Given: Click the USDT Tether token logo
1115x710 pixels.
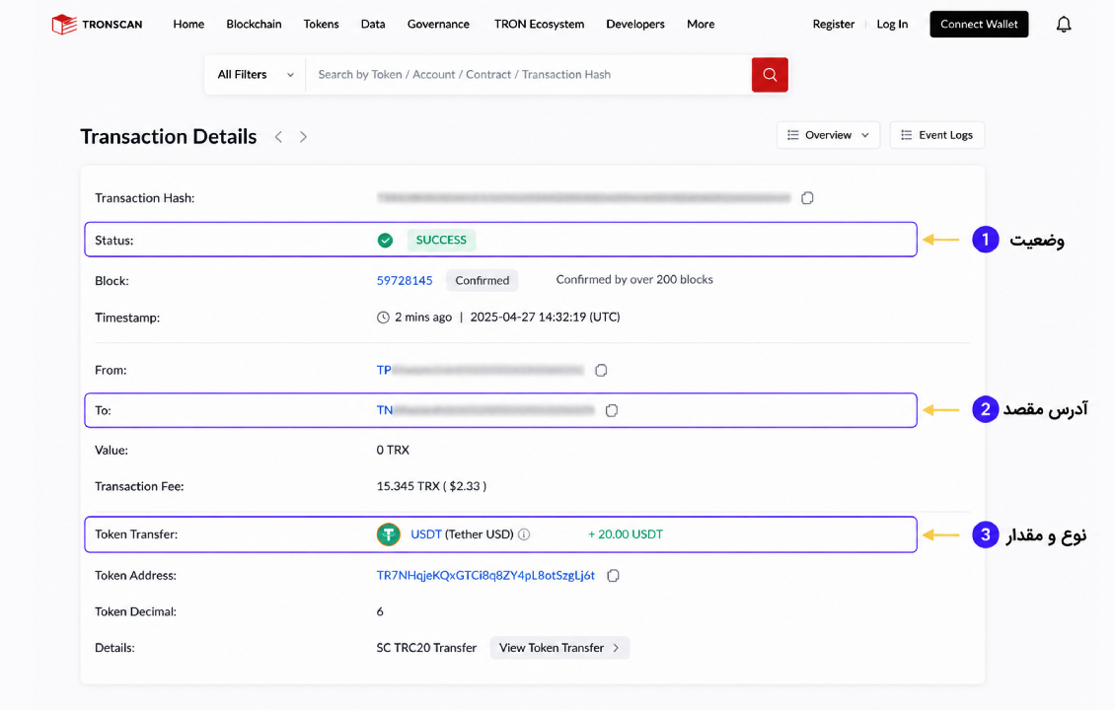Looking at the screenshot, I should (x=388, y=534).
